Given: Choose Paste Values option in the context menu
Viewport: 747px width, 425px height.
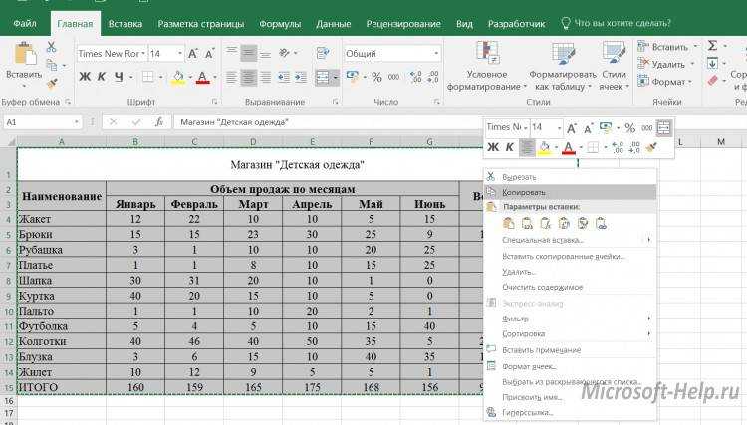Looking at the screenshot, I should (x=527, y=223).
